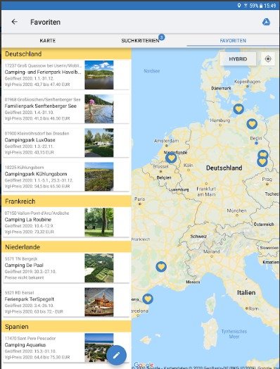Viewport: 280px width, 369px height.
Task: Select heart marker near Hamburg coast
Action: coord(238,109)
